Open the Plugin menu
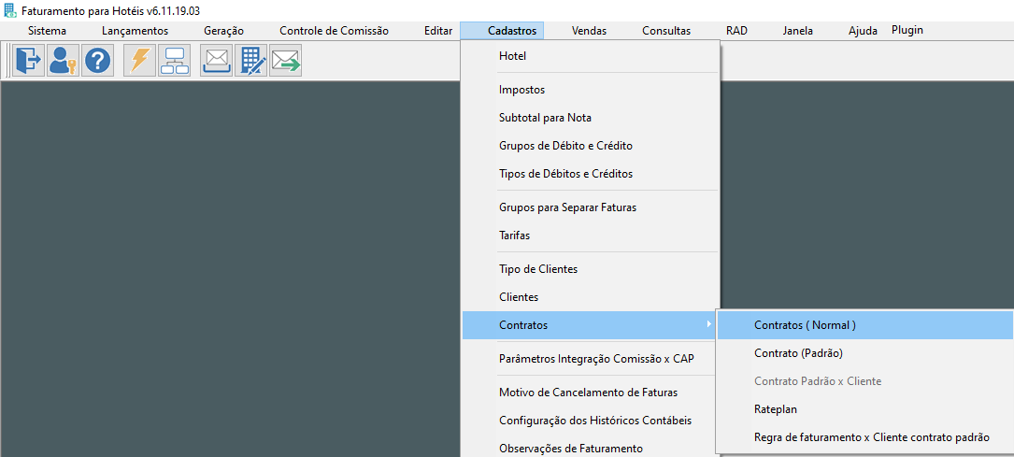This screenshot has width=1014, height=457. coord(907,30)
